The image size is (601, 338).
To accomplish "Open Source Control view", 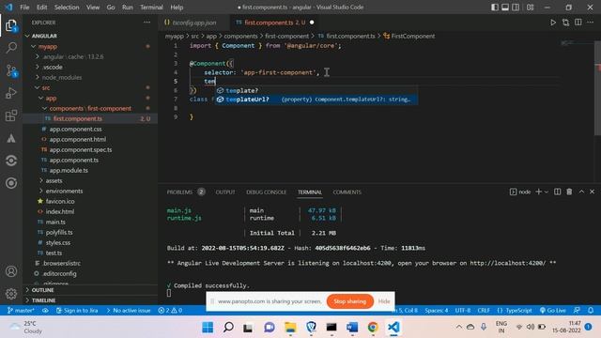I will coord(11,71).
